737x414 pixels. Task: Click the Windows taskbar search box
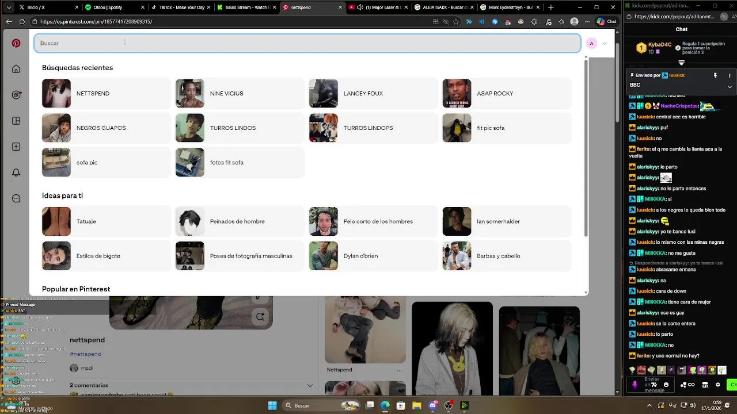tap(320, 405)
